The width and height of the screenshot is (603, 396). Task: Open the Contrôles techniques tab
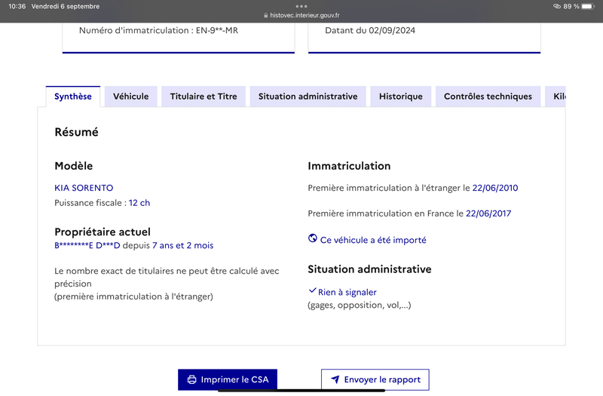488,97
